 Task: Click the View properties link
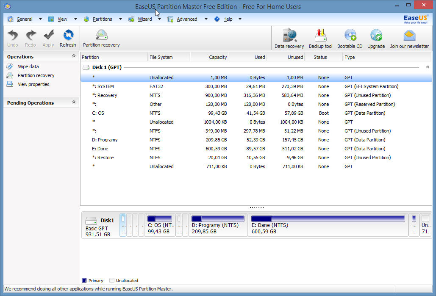point(33,84)
